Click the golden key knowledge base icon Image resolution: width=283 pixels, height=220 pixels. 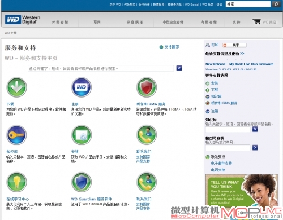coord(16,135)
